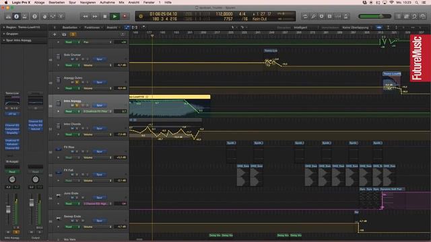Click the LCD display mode icon
This screenshot has width=431, height=242.
141,16
